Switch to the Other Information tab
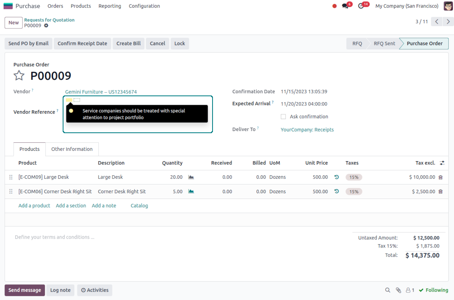The image size is (454, 300). point(72,149)
